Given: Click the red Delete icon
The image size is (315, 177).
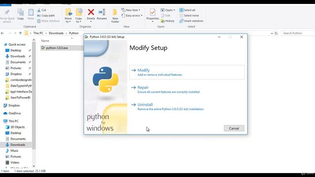Looking at the screenshot, I should pyautogui.click(x=91, y=12).
